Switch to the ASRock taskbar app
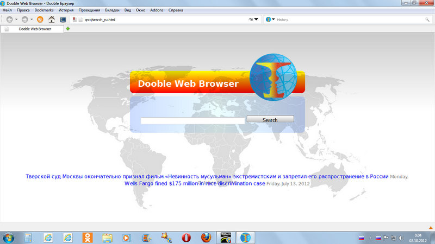Image resolution: width=435 pixels, height=244 pixels. click(226, 237)
